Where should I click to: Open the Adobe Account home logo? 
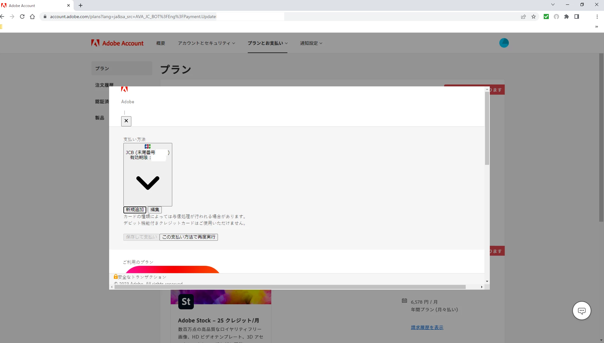pyautogui.click(x=117, y=43)
